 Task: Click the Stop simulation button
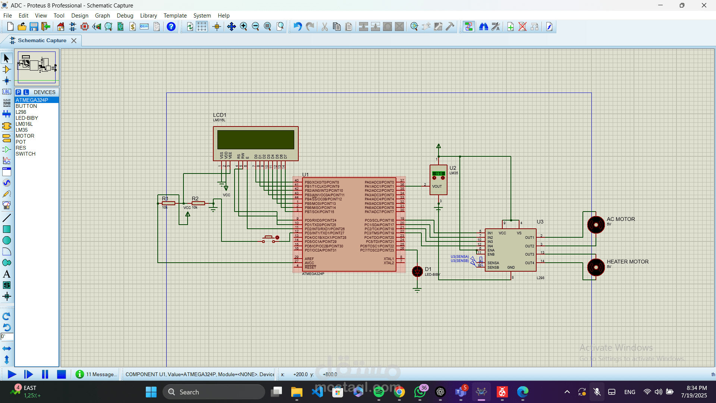coord(62,374)
